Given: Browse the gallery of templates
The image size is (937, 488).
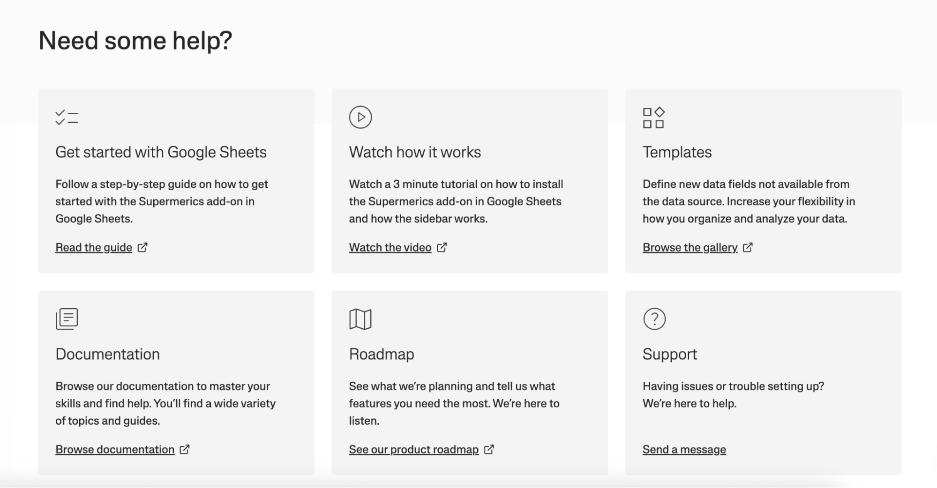Looking at the screenshot, I should [x=690, y=247].
